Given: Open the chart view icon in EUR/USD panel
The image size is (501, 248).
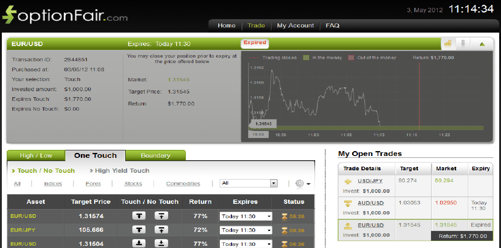Looking at the screenshot, I should (448, 43).
